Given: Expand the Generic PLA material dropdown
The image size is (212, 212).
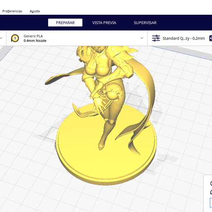Looking at the screenshot, I should click(x=142, y=38).
